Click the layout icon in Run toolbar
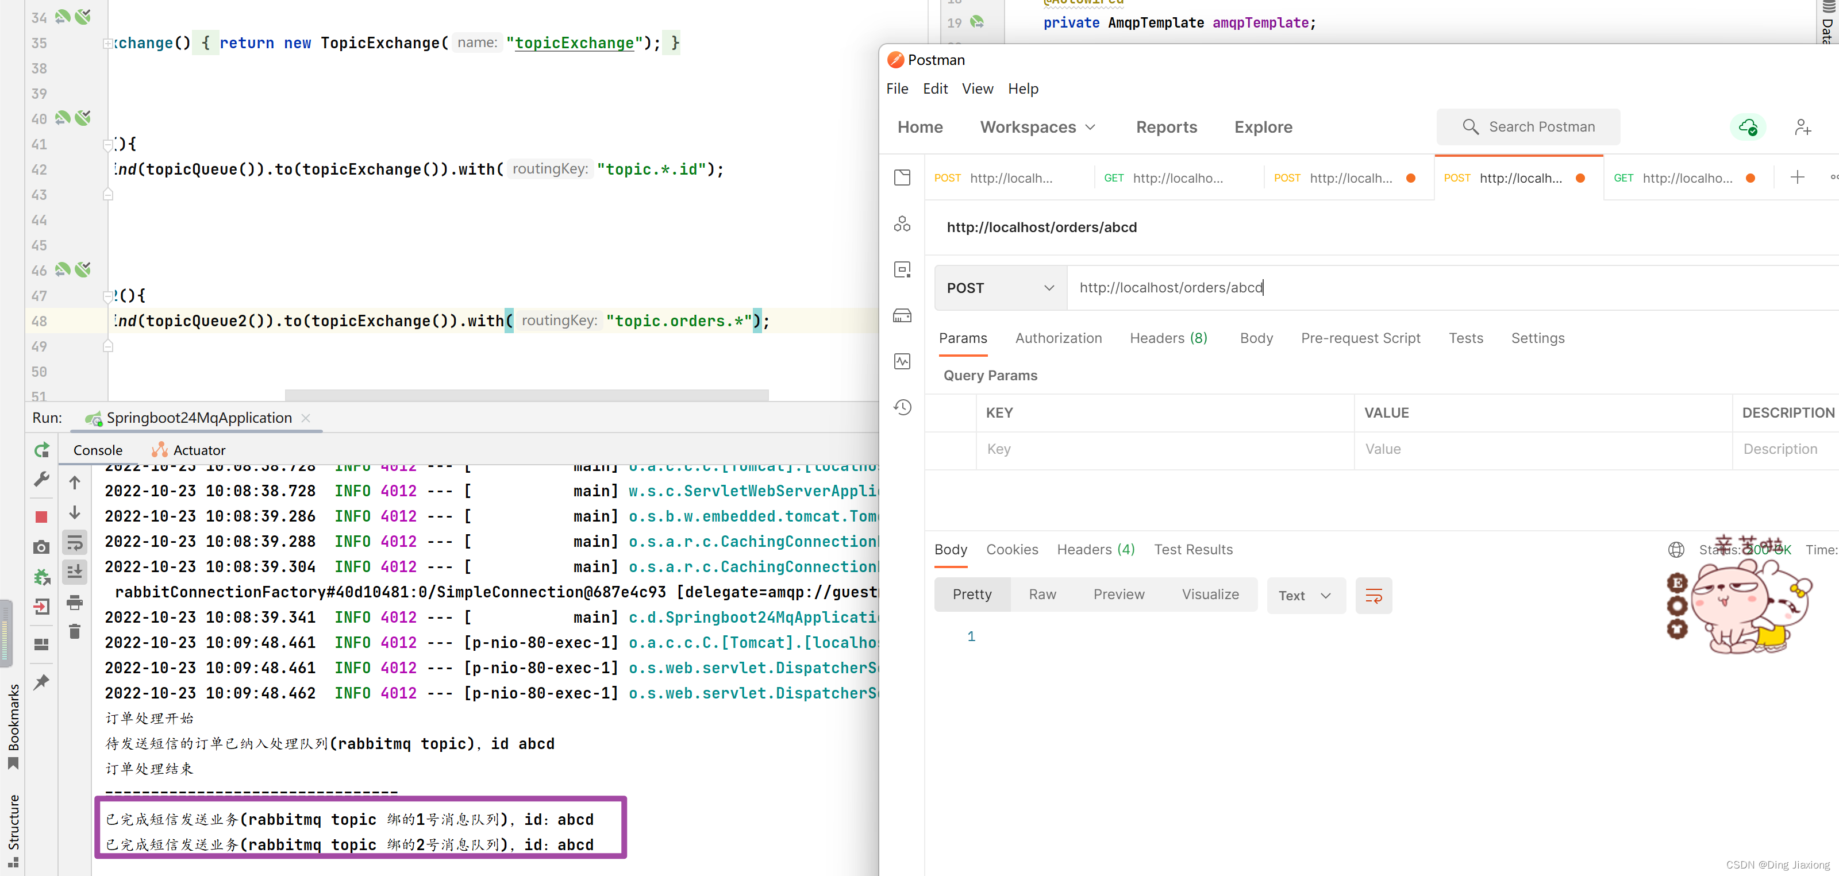The image size is (1839, 876). pyautogui.click(x=41, y=644)
